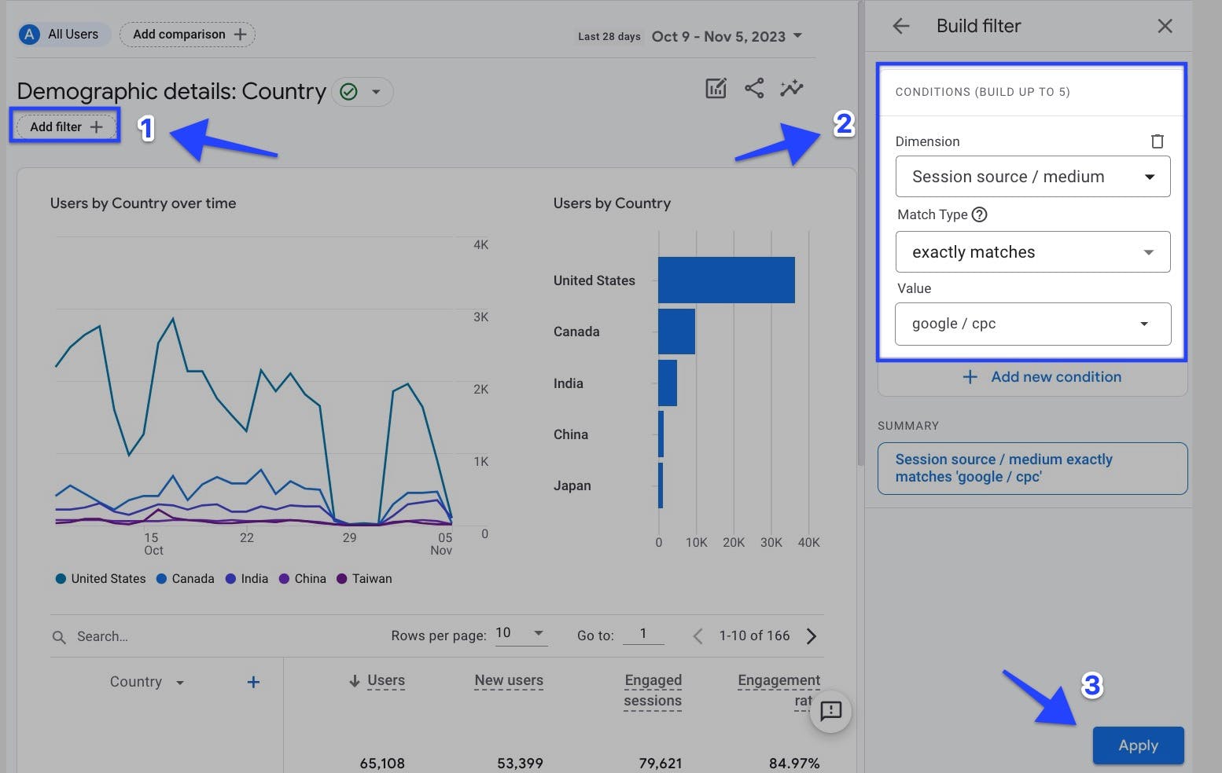The height and width of the screenshot is (773, 1222).
Task: Click the Go to page input field
Action: point(643,633)
